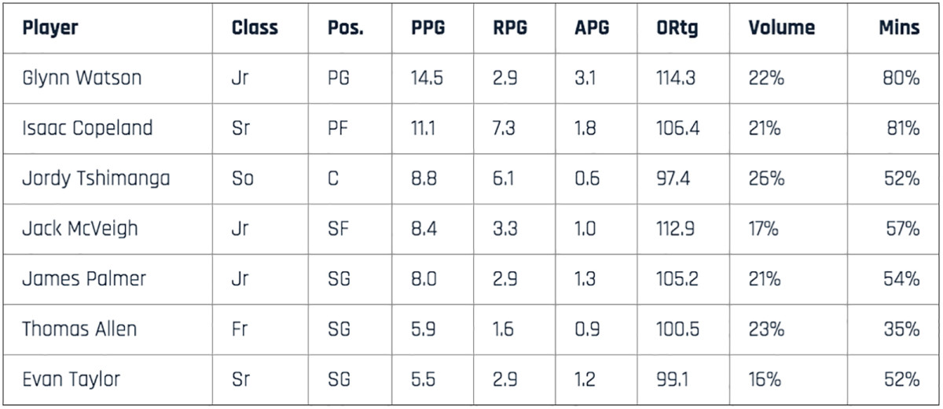Click Jordy Tshimanga's 26% Volume cell
Image resolution: width=943 pixels, height=409 pixels.
coord(766,179)
